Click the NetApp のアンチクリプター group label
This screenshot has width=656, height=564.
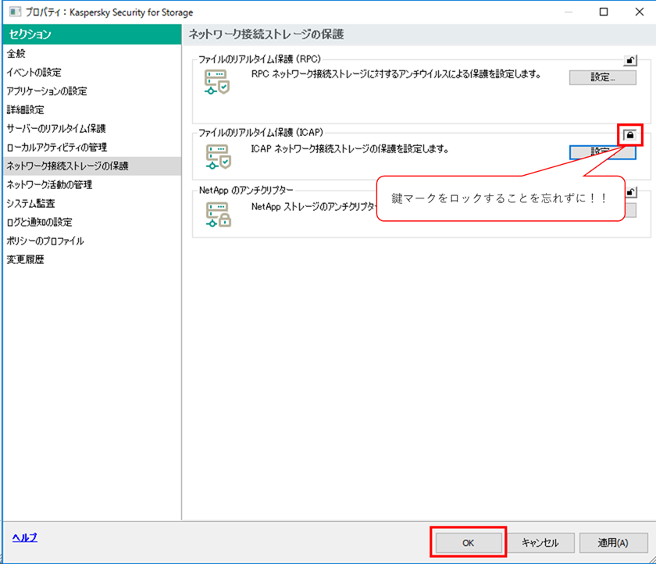point(246,191)
